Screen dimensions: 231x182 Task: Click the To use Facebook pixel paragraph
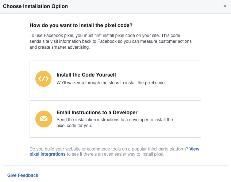coord(111,41)
